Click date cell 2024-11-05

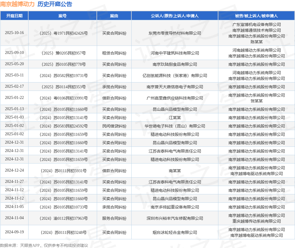coord(14,206)
